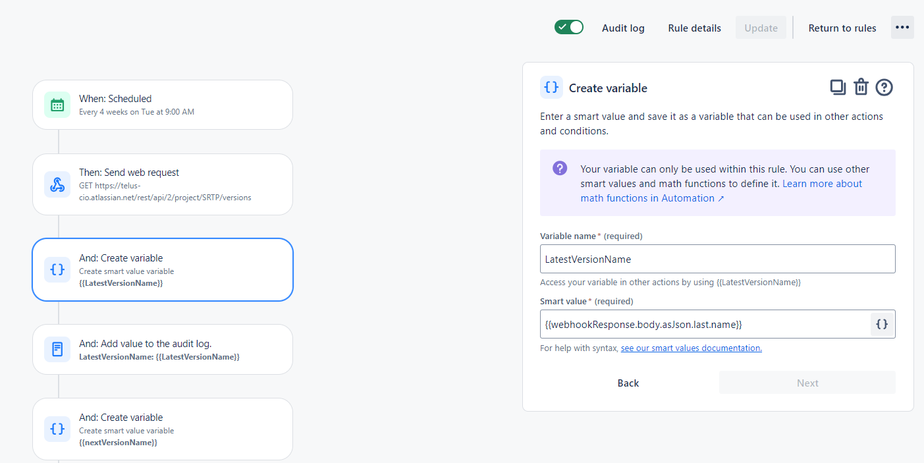
Task: Open the three-dots more actions menu
Action: (902, 27)
